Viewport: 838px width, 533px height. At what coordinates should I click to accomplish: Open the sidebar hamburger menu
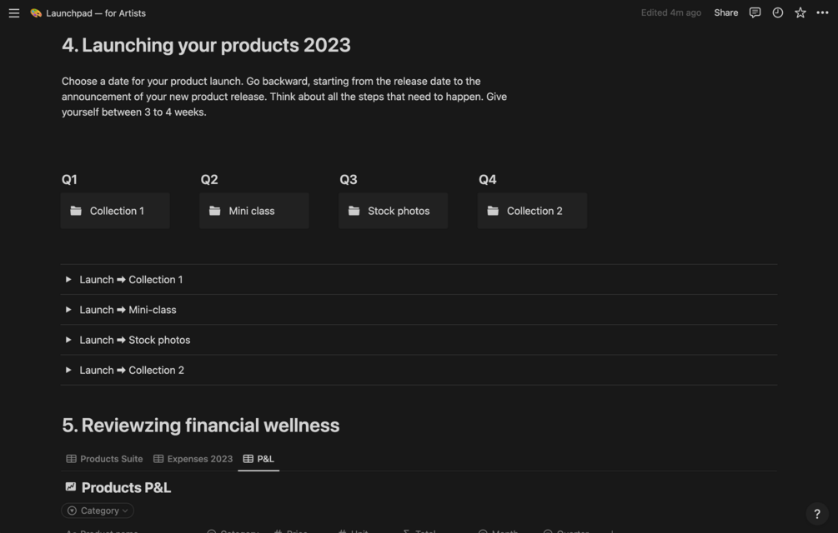click(x=14, y=13)
